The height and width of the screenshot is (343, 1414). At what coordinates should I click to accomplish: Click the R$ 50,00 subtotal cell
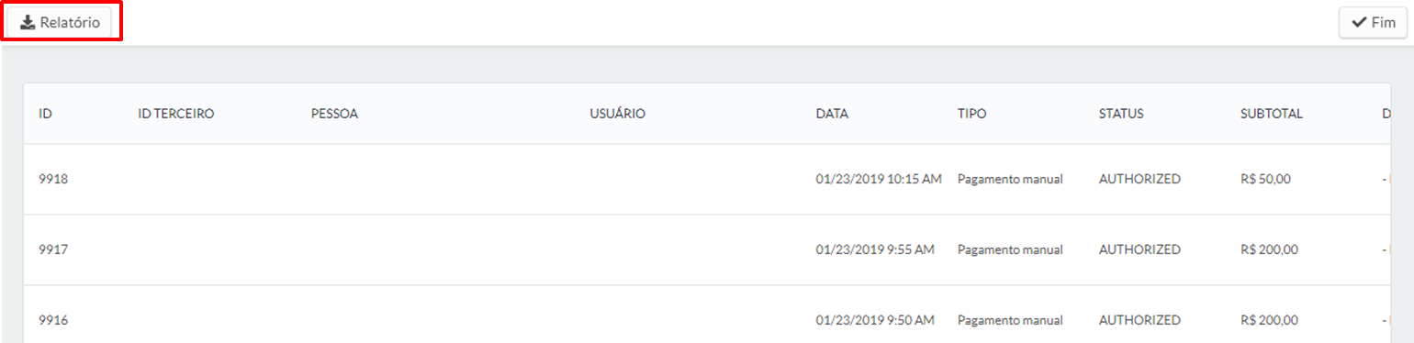click(x=1264, y=179)
